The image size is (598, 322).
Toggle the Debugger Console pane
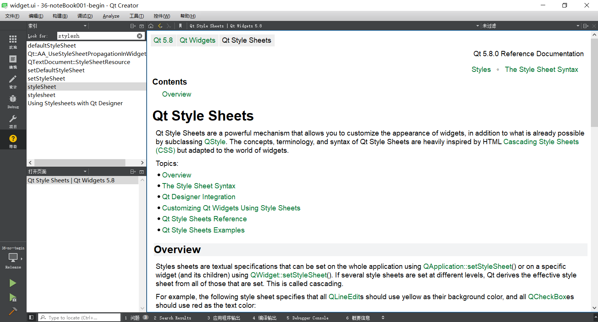click(x=308, y=318)
